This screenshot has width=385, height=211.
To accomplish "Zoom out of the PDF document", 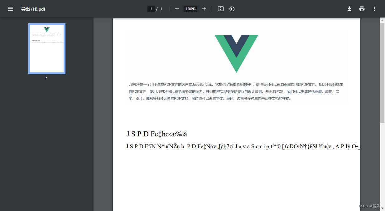I will coord(176,9).
